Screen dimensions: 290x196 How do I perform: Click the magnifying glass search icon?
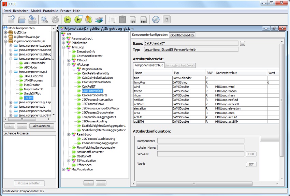click(x=44, y=19)
